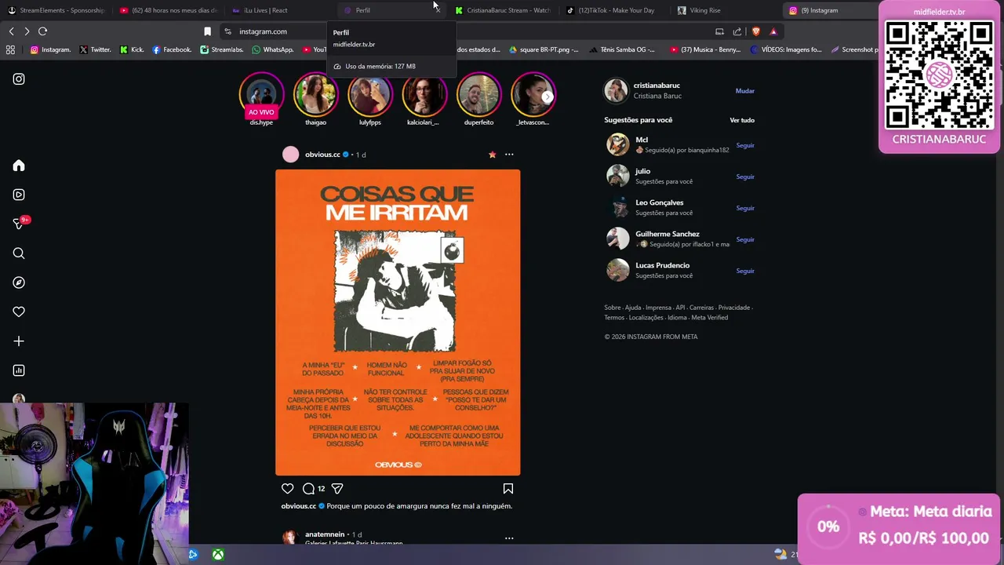View duperfeito's story
The image size is (1004, 565).
pos(478,98)
